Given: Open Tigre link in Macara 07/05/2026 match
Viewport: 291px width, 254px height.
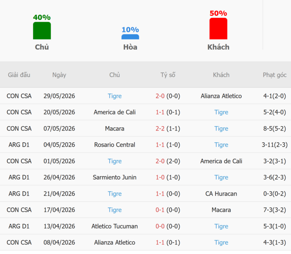Looking at the screenshot, I should click(221, 129).
